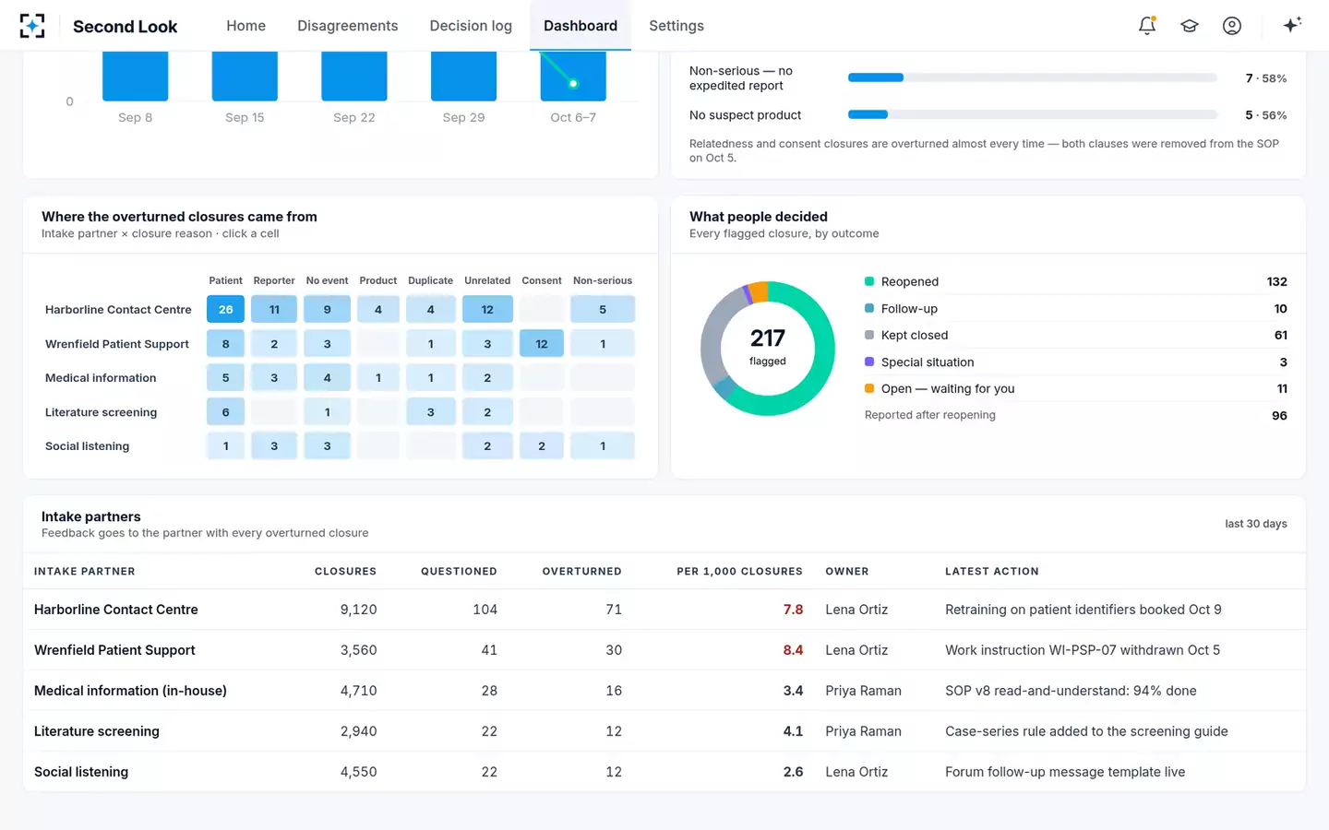Sort by Per 1,000 Closures column header

tap(739, 572)
